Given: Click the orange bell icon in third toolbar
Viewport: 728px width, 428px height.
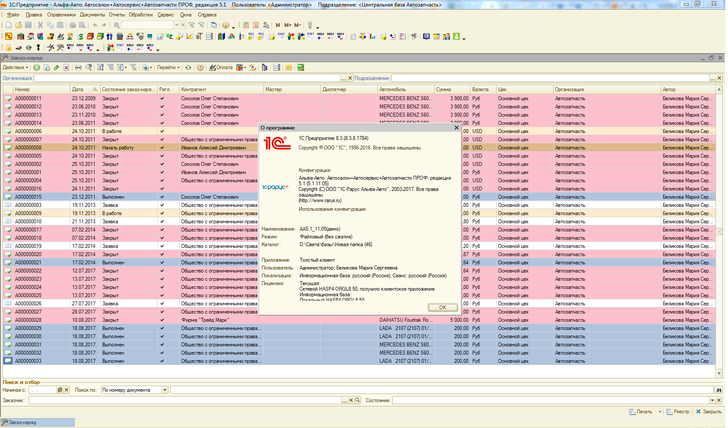Looking at the screenshot, I should [9, 48].
